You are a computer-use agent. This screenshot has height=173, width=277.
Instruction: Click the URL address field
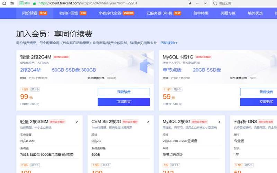point(88,3)
